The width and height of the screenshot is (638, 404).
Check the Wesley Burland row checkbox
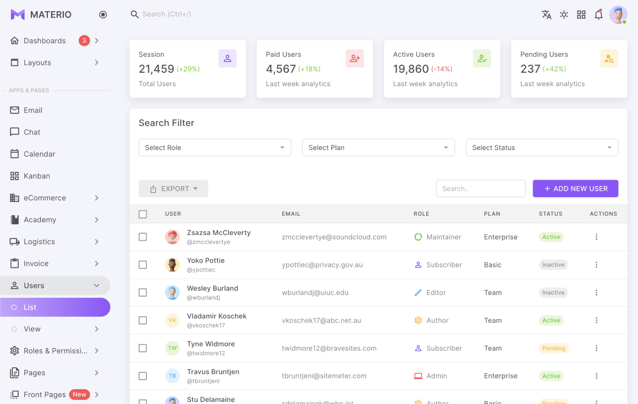(142, 292)
